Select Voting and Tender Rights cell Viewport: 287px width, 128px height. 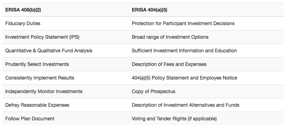[x=174, y=119]
